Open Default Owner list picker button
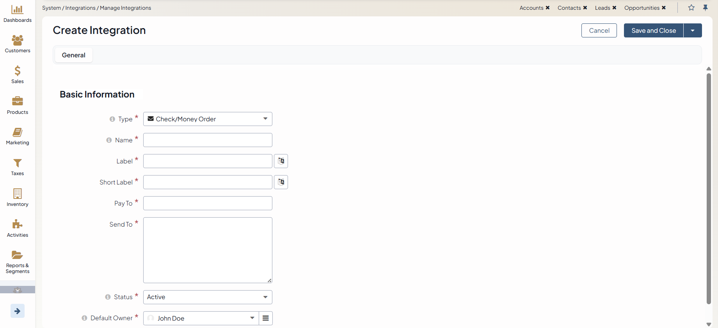The image size is (718, 328). click(x=266, y=318)
